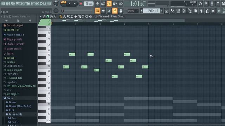Select the Delete tool circle-slash icon

(x=72, y=16)
